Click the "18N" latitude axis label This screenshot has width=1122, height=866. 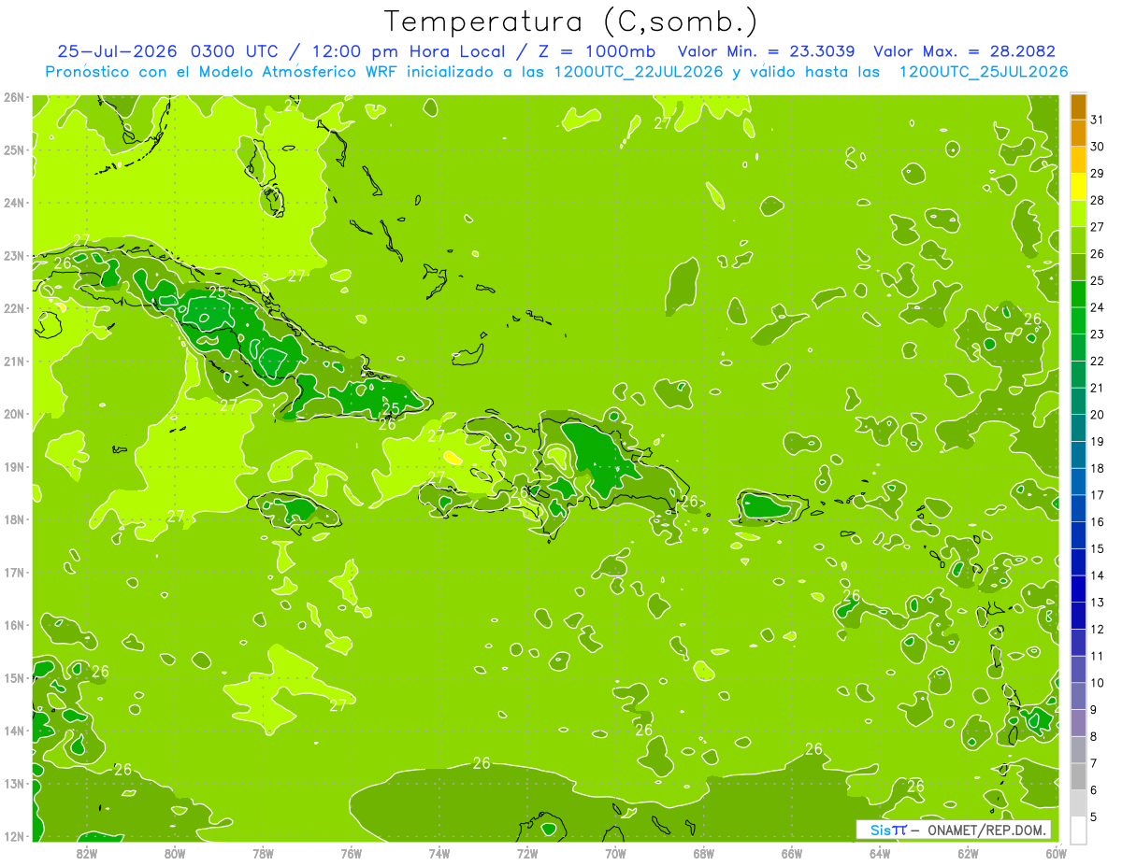tap(13, 519)
